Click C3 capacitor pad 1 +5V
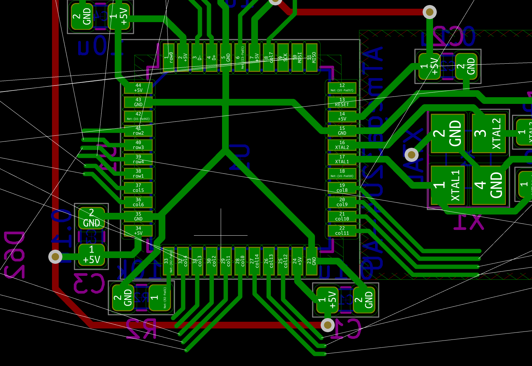Viewport: 532px width, 366px height. tap(91, 254)
